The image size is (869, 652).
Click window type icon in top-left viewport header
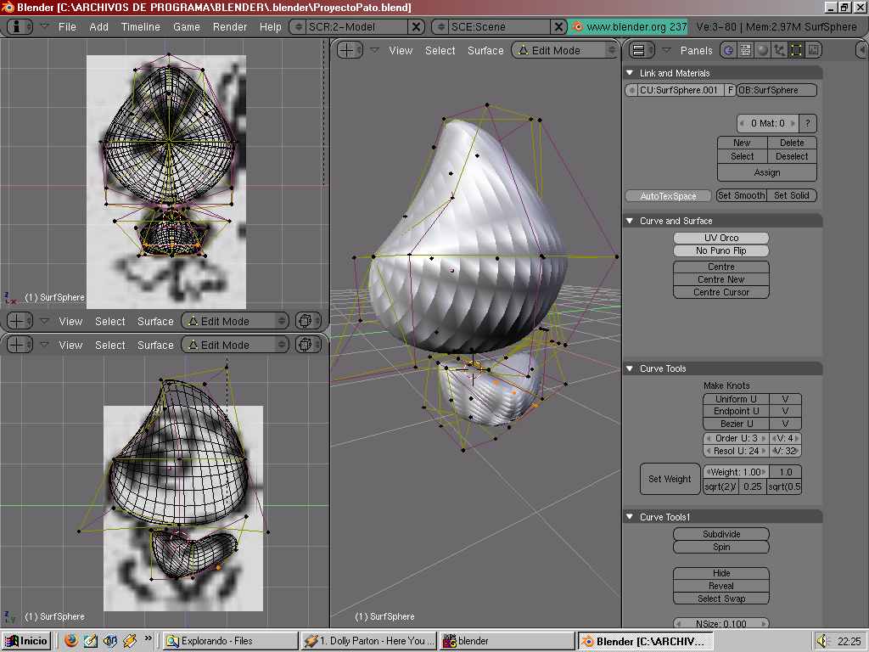(x=19, y=321)
